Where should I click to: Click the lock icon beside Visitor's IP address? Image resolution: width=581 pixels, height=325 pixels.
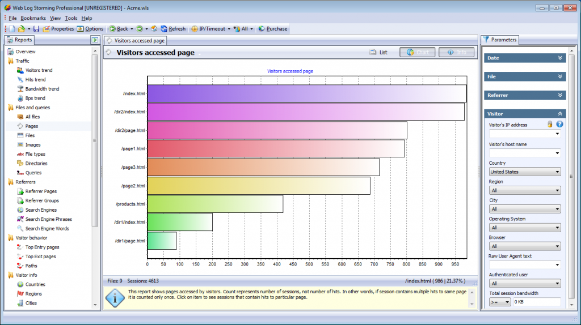tap(550, 125)
